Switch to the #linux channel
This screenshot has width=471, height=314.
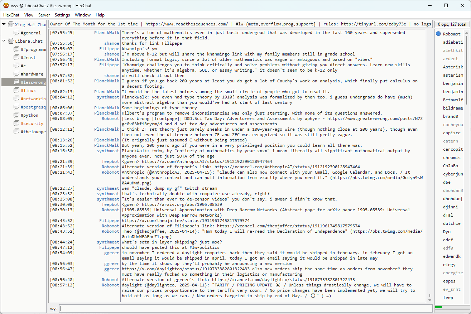point(28,91)
